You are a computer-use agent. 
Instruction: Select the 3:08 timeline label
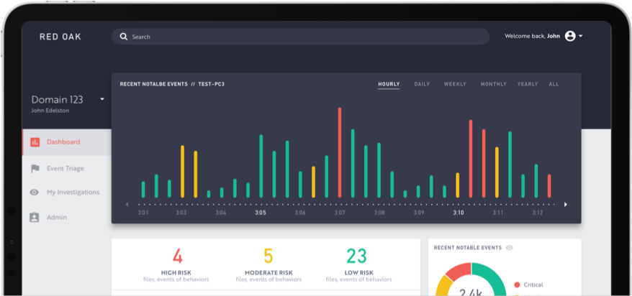click(379, 213)
